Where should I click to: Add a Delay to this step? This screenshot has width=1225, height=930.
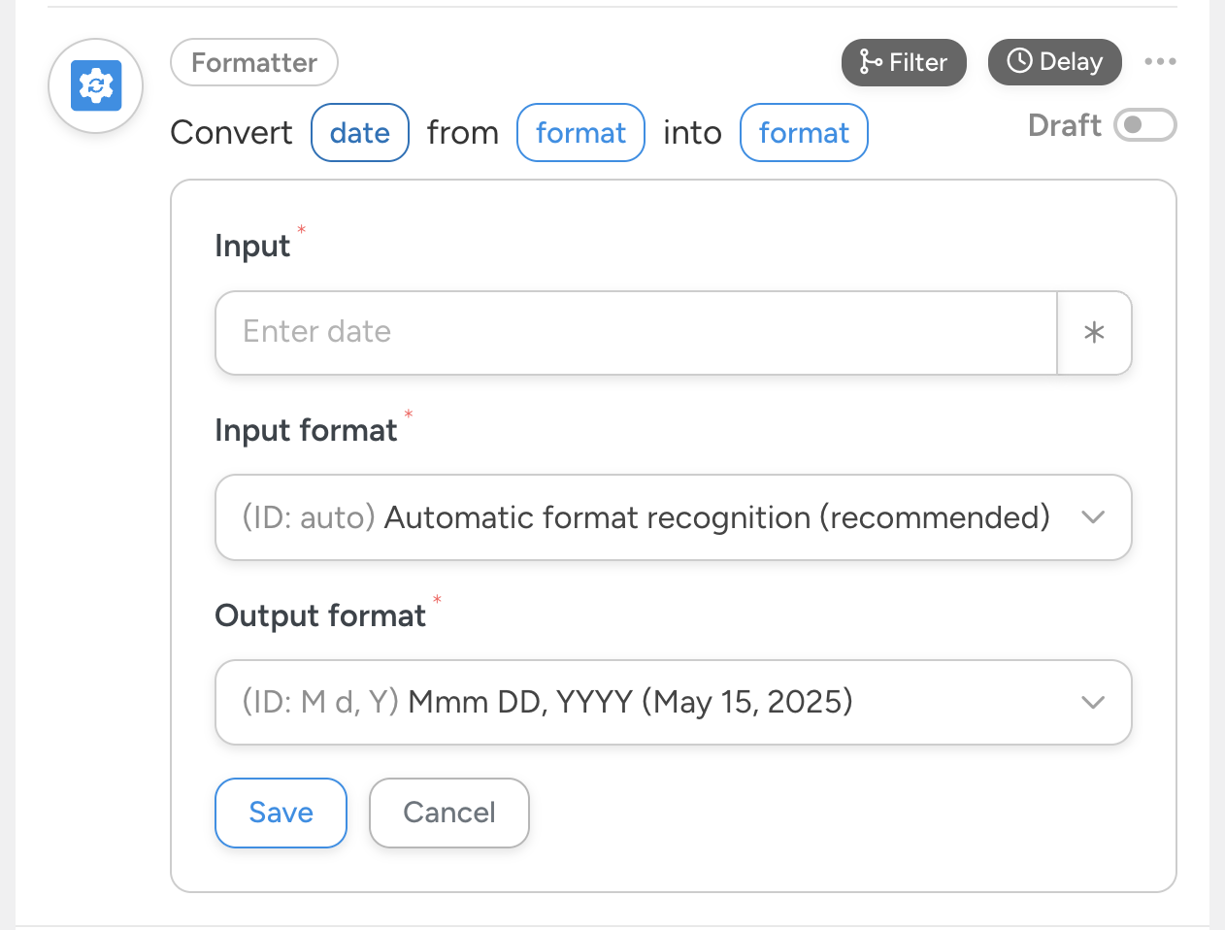[1054, 62]
